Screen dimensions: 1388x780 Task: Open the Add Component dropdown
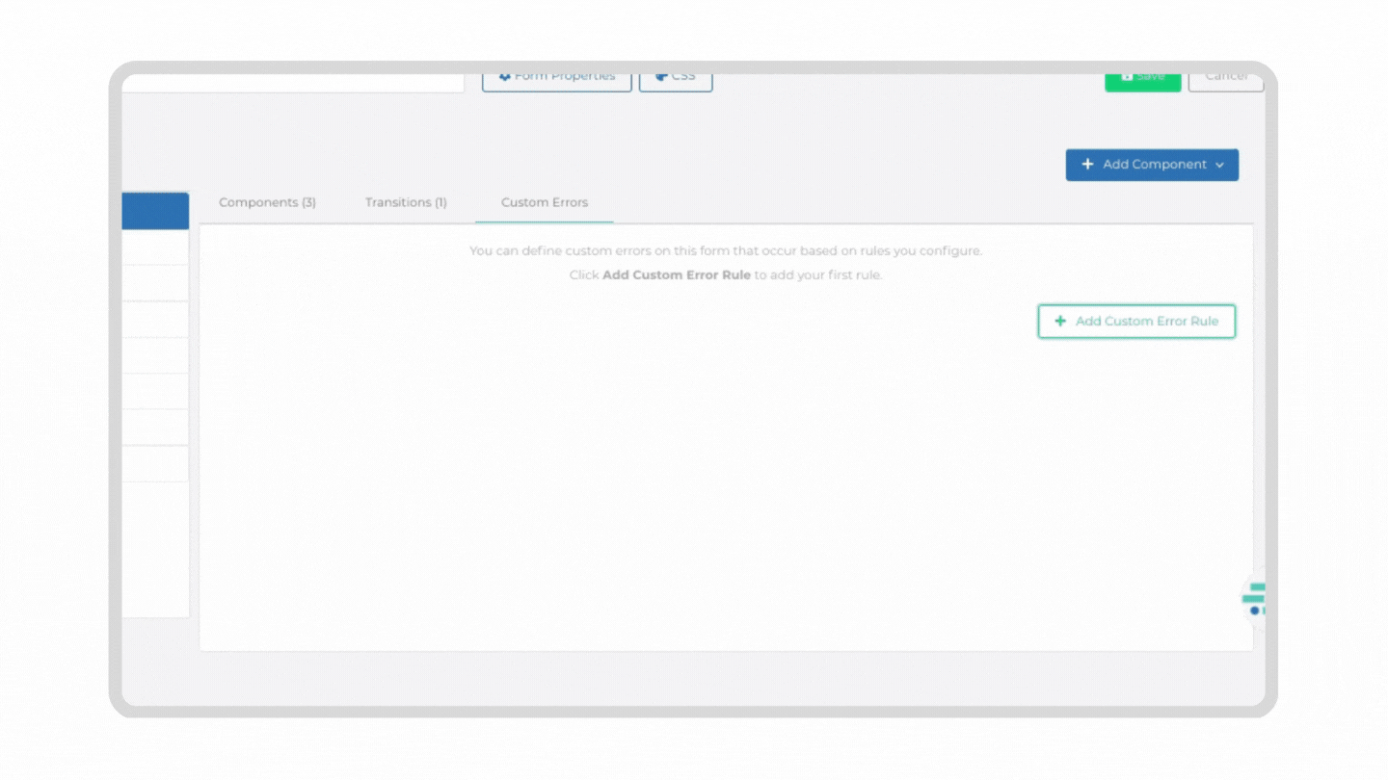[1152, 165]
